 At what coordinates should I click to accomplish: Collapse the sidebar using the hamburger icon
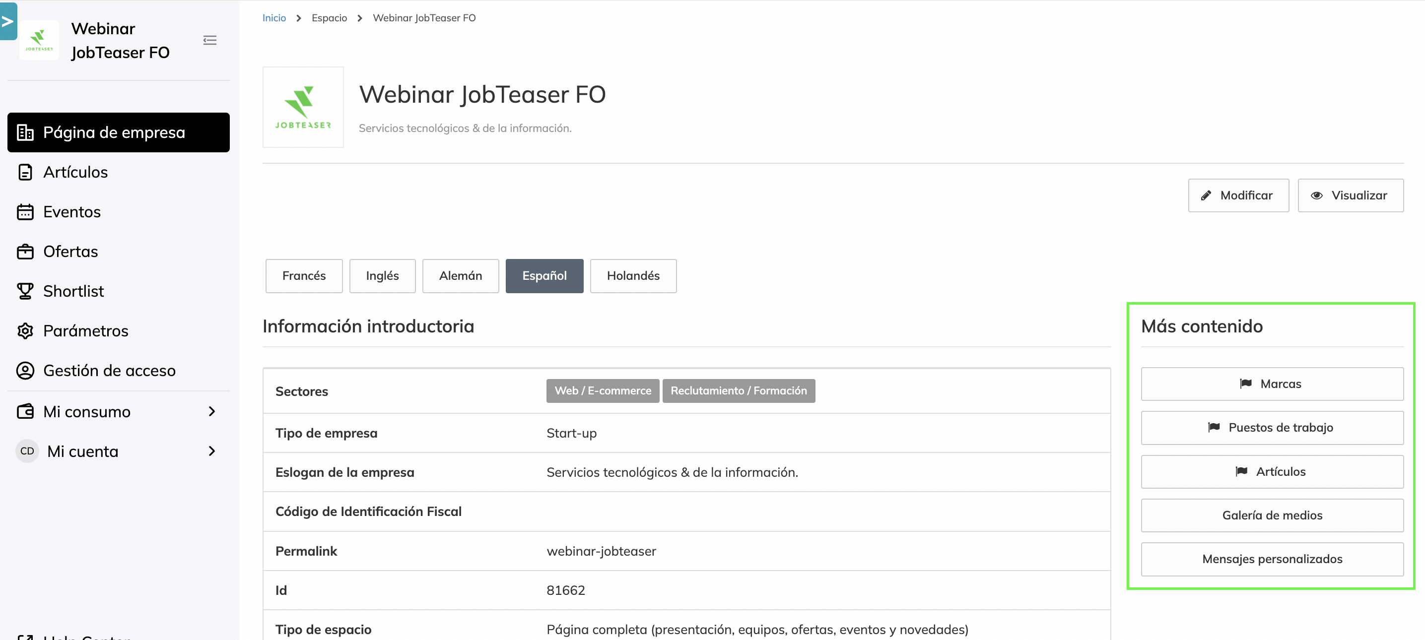(209, 40)
